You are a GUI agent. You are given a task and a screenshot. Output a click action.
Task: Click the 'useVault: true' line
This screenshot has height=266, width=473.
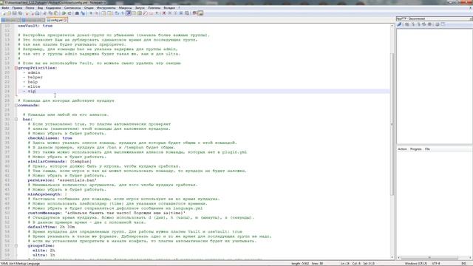click(35, 26)
